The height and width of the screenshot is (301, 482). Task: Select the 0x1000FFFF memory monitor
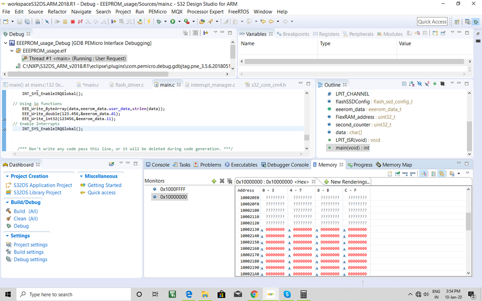click(172, 189)
